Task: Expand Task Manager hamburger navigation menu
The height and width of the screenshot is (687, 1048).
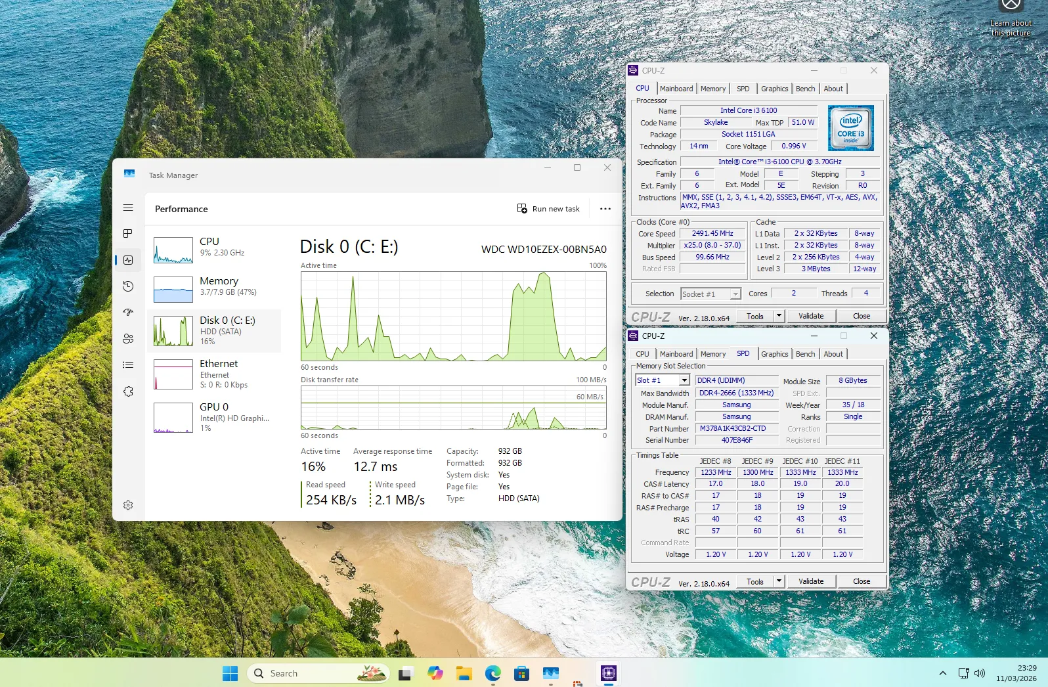Action: (x=128, y=208)
